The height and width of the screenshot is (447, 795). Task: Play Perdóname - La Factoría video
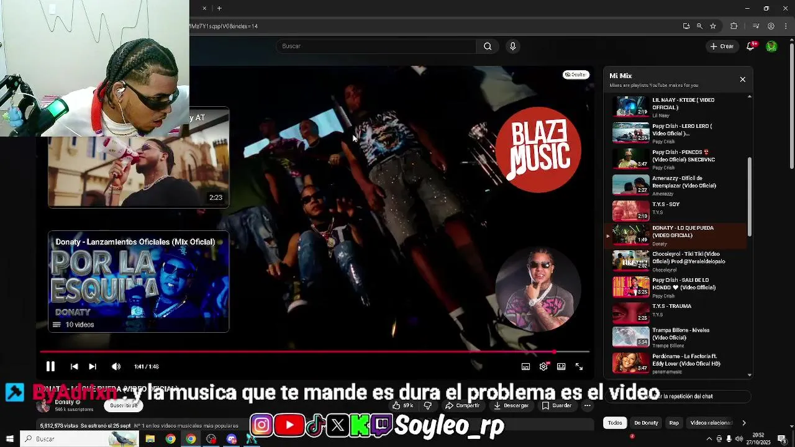click(x=677, y=363)
